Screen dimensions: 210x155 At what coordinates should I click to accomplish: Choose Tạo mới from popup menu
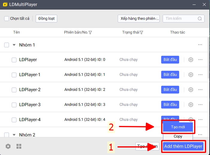pyautogui.click(x=178, y=127)
